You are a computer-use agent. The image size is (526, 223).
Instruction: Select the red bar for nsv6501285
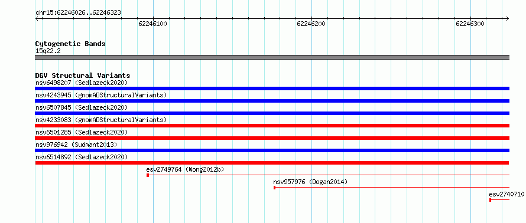click(x=272, y=138)
